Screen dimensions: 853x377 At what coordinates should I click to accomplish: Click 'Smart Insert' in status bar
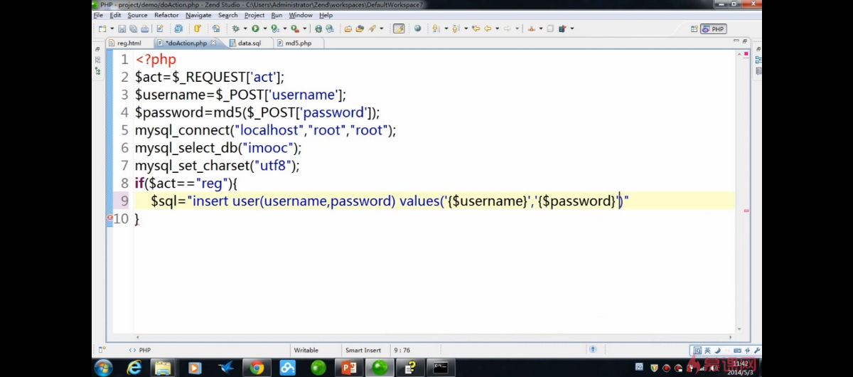[363, 350]
